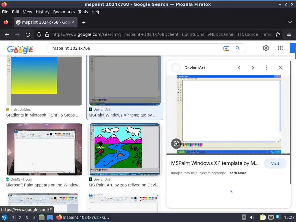Viewport: 296px width, 222px height.
Task: Open the file manager taskbar icon
Action: [x=42, y=217]
